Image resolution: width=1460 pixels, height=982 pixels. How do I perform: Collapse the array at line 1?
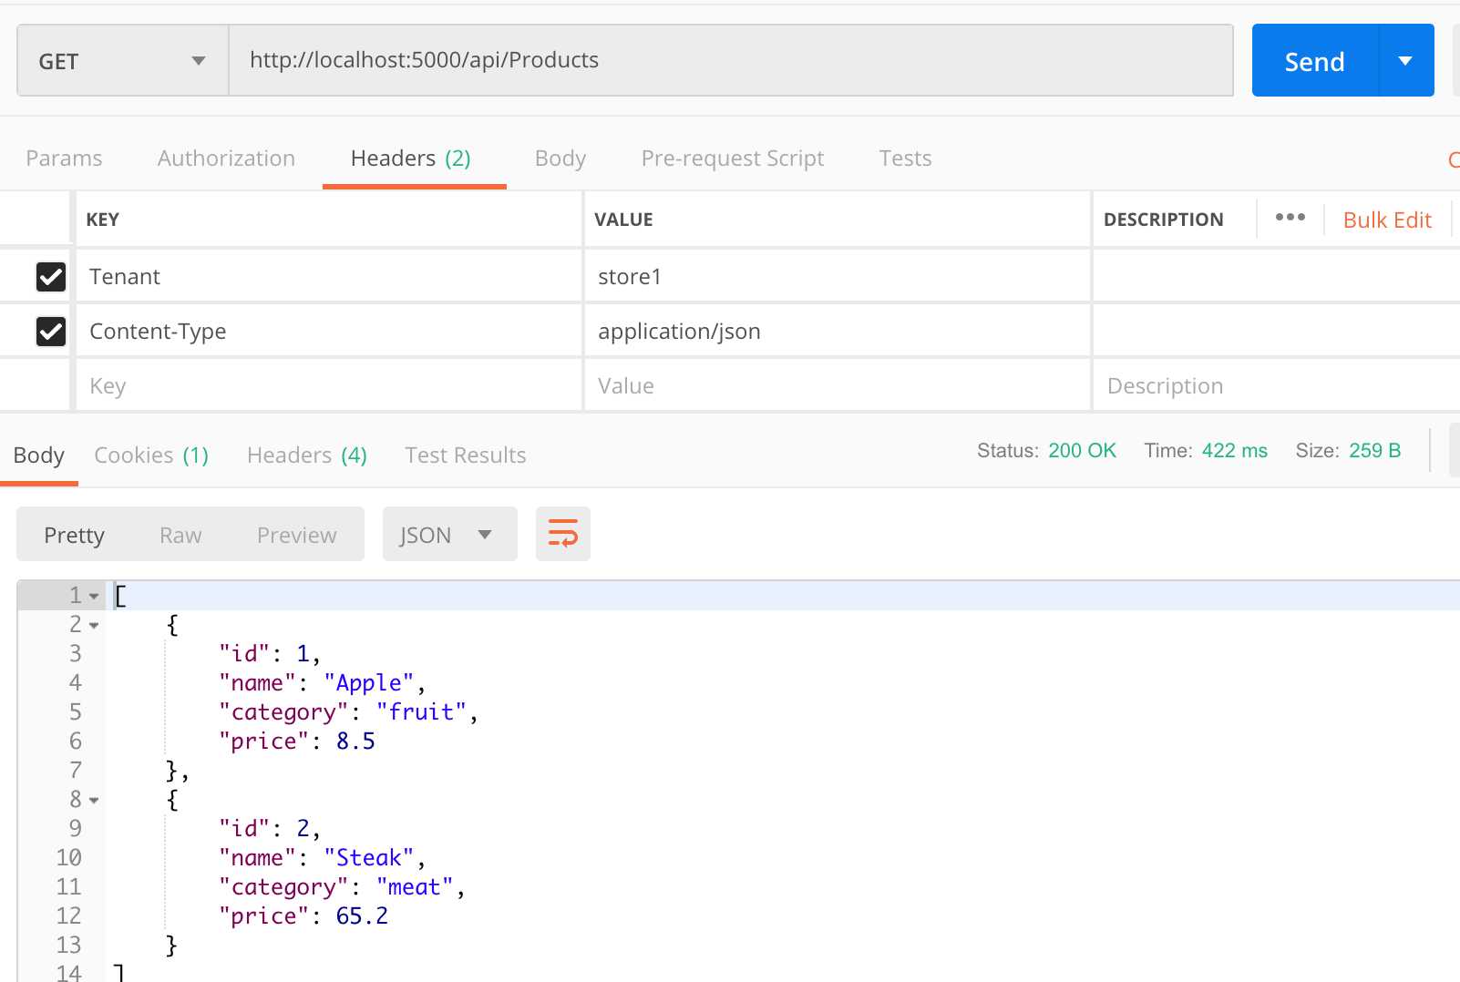click(94, 596)
